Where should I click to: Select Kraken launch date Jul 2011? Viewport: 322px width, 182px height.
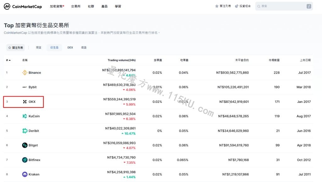pos(304,174)
